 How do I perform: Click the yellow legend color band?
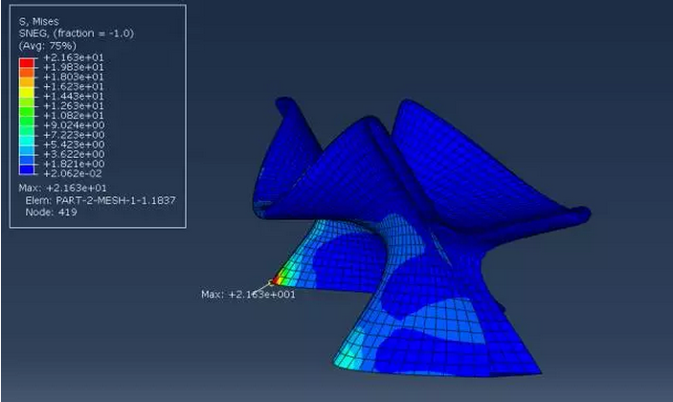(27, 91)
